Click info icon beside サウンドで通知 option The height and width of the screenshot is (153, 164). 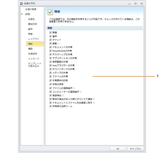[x=94, y=99]
